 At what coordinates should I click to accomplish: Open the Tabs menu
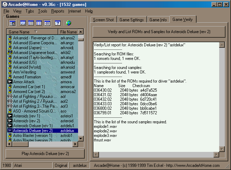[x=30, y=11]
